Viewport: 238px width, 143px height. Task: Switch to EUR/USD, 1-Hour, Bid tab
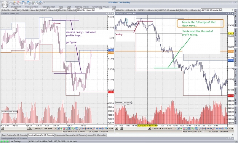pos(67,10)
